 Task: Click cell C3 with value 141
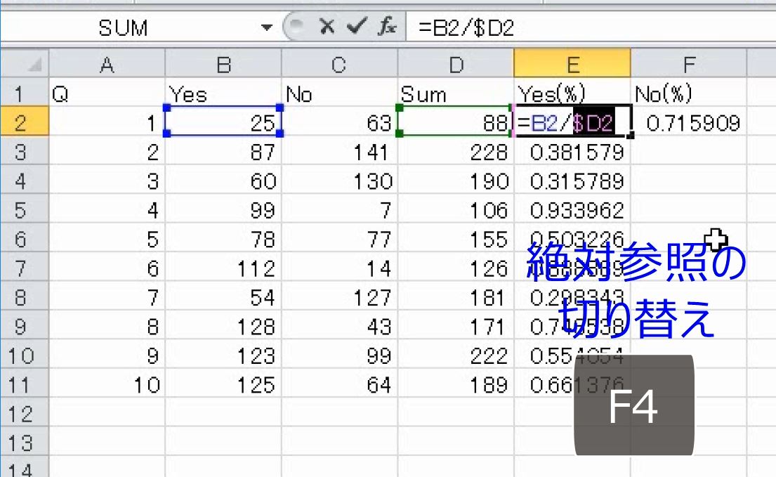click(339, 150)
